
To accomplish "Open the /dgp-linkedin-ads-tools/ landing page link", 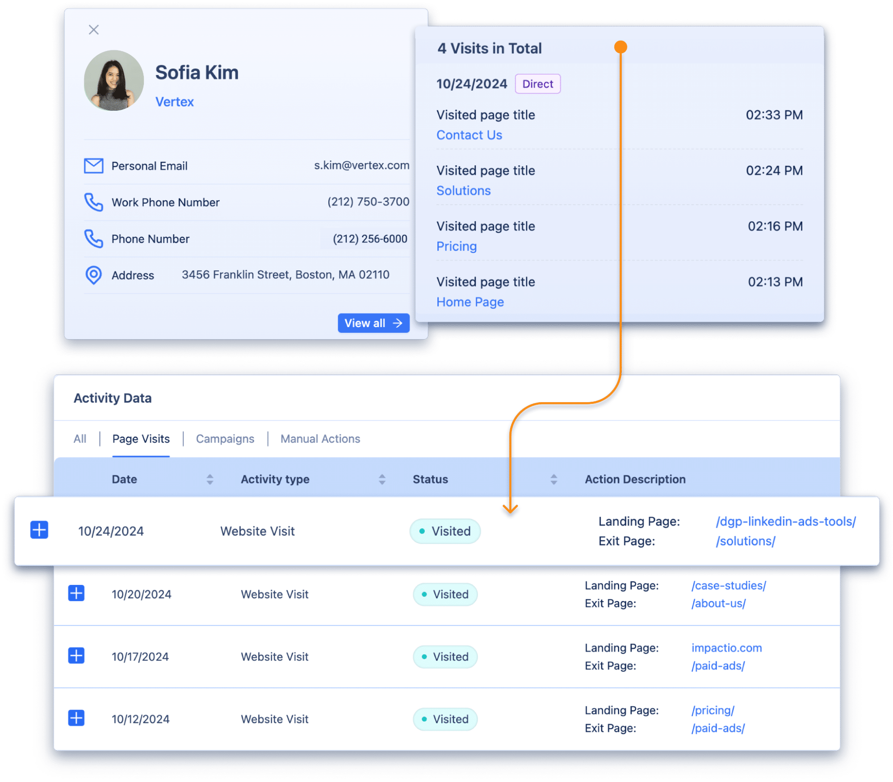I will coord(786,521).
